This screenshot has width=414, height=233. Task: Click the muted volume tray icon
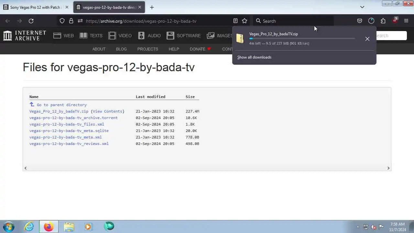point(374,227)
